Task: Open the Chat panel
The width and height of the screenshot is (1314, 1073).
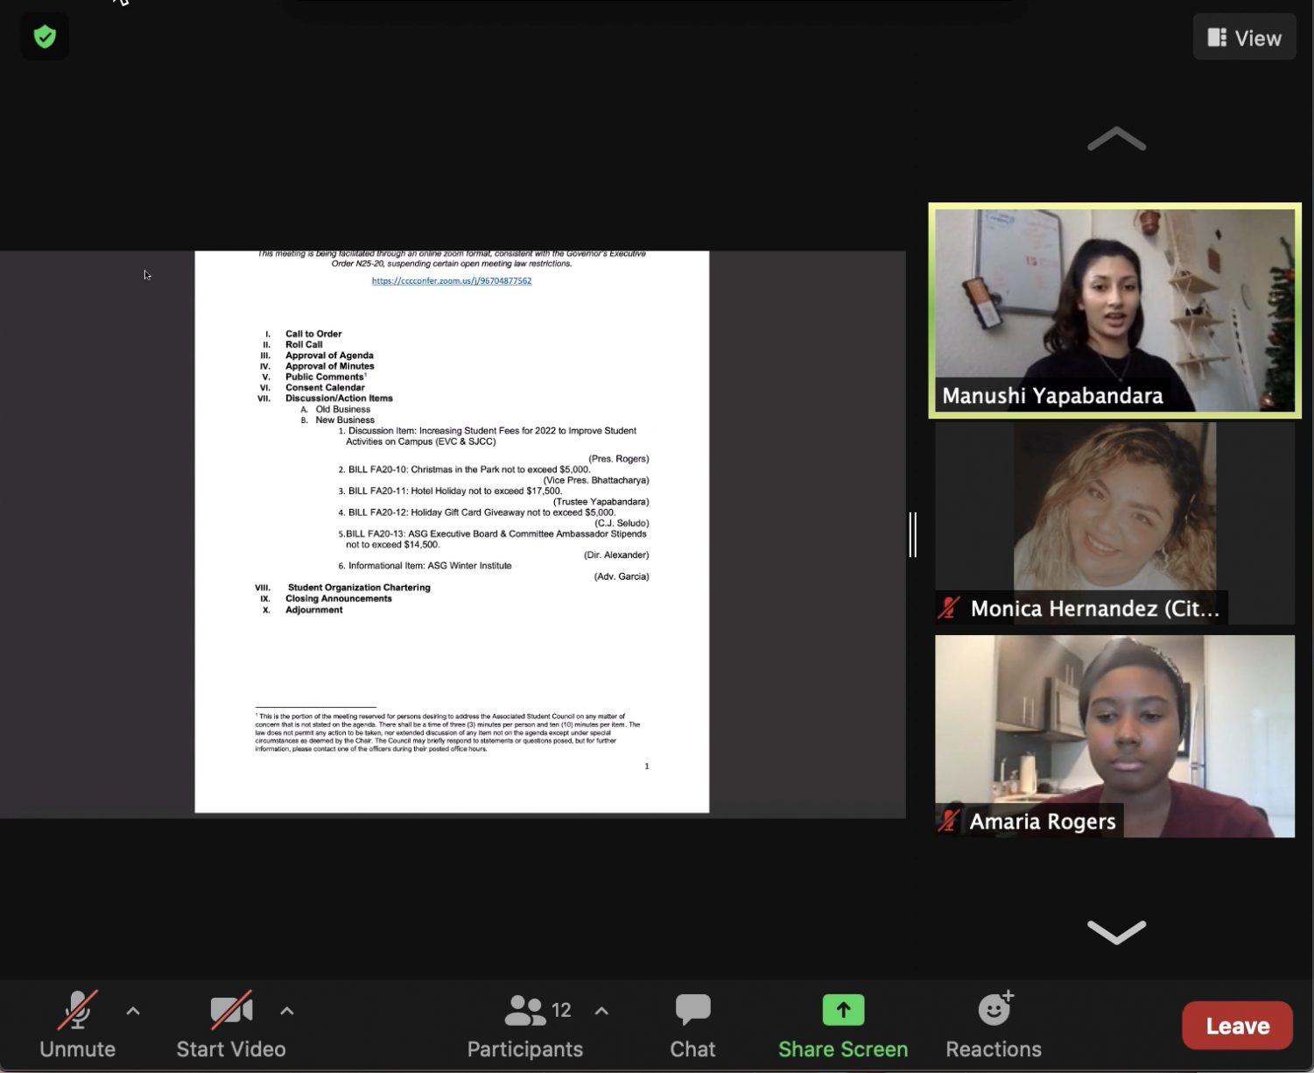Action: click(692, 1025)
